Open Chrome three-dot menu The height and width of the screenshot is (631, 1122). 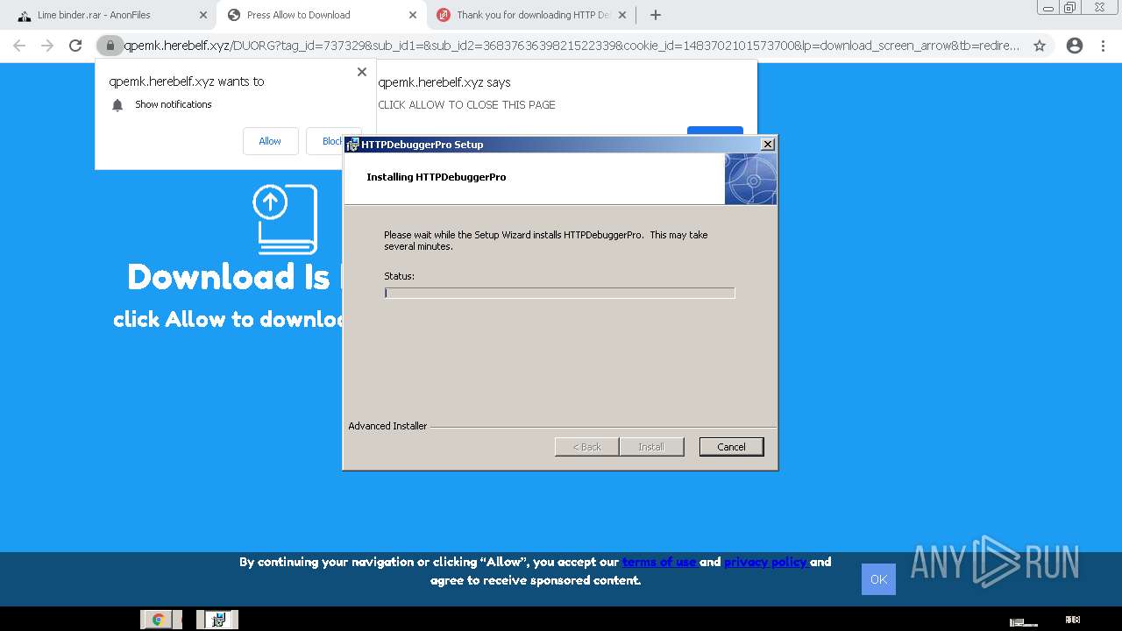pos(1103,46)
